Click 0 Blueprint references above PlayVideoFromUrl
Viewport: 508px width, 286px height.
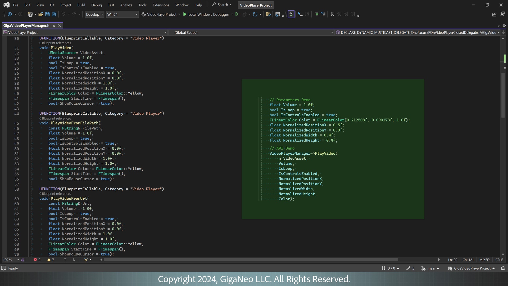point(55,194)
